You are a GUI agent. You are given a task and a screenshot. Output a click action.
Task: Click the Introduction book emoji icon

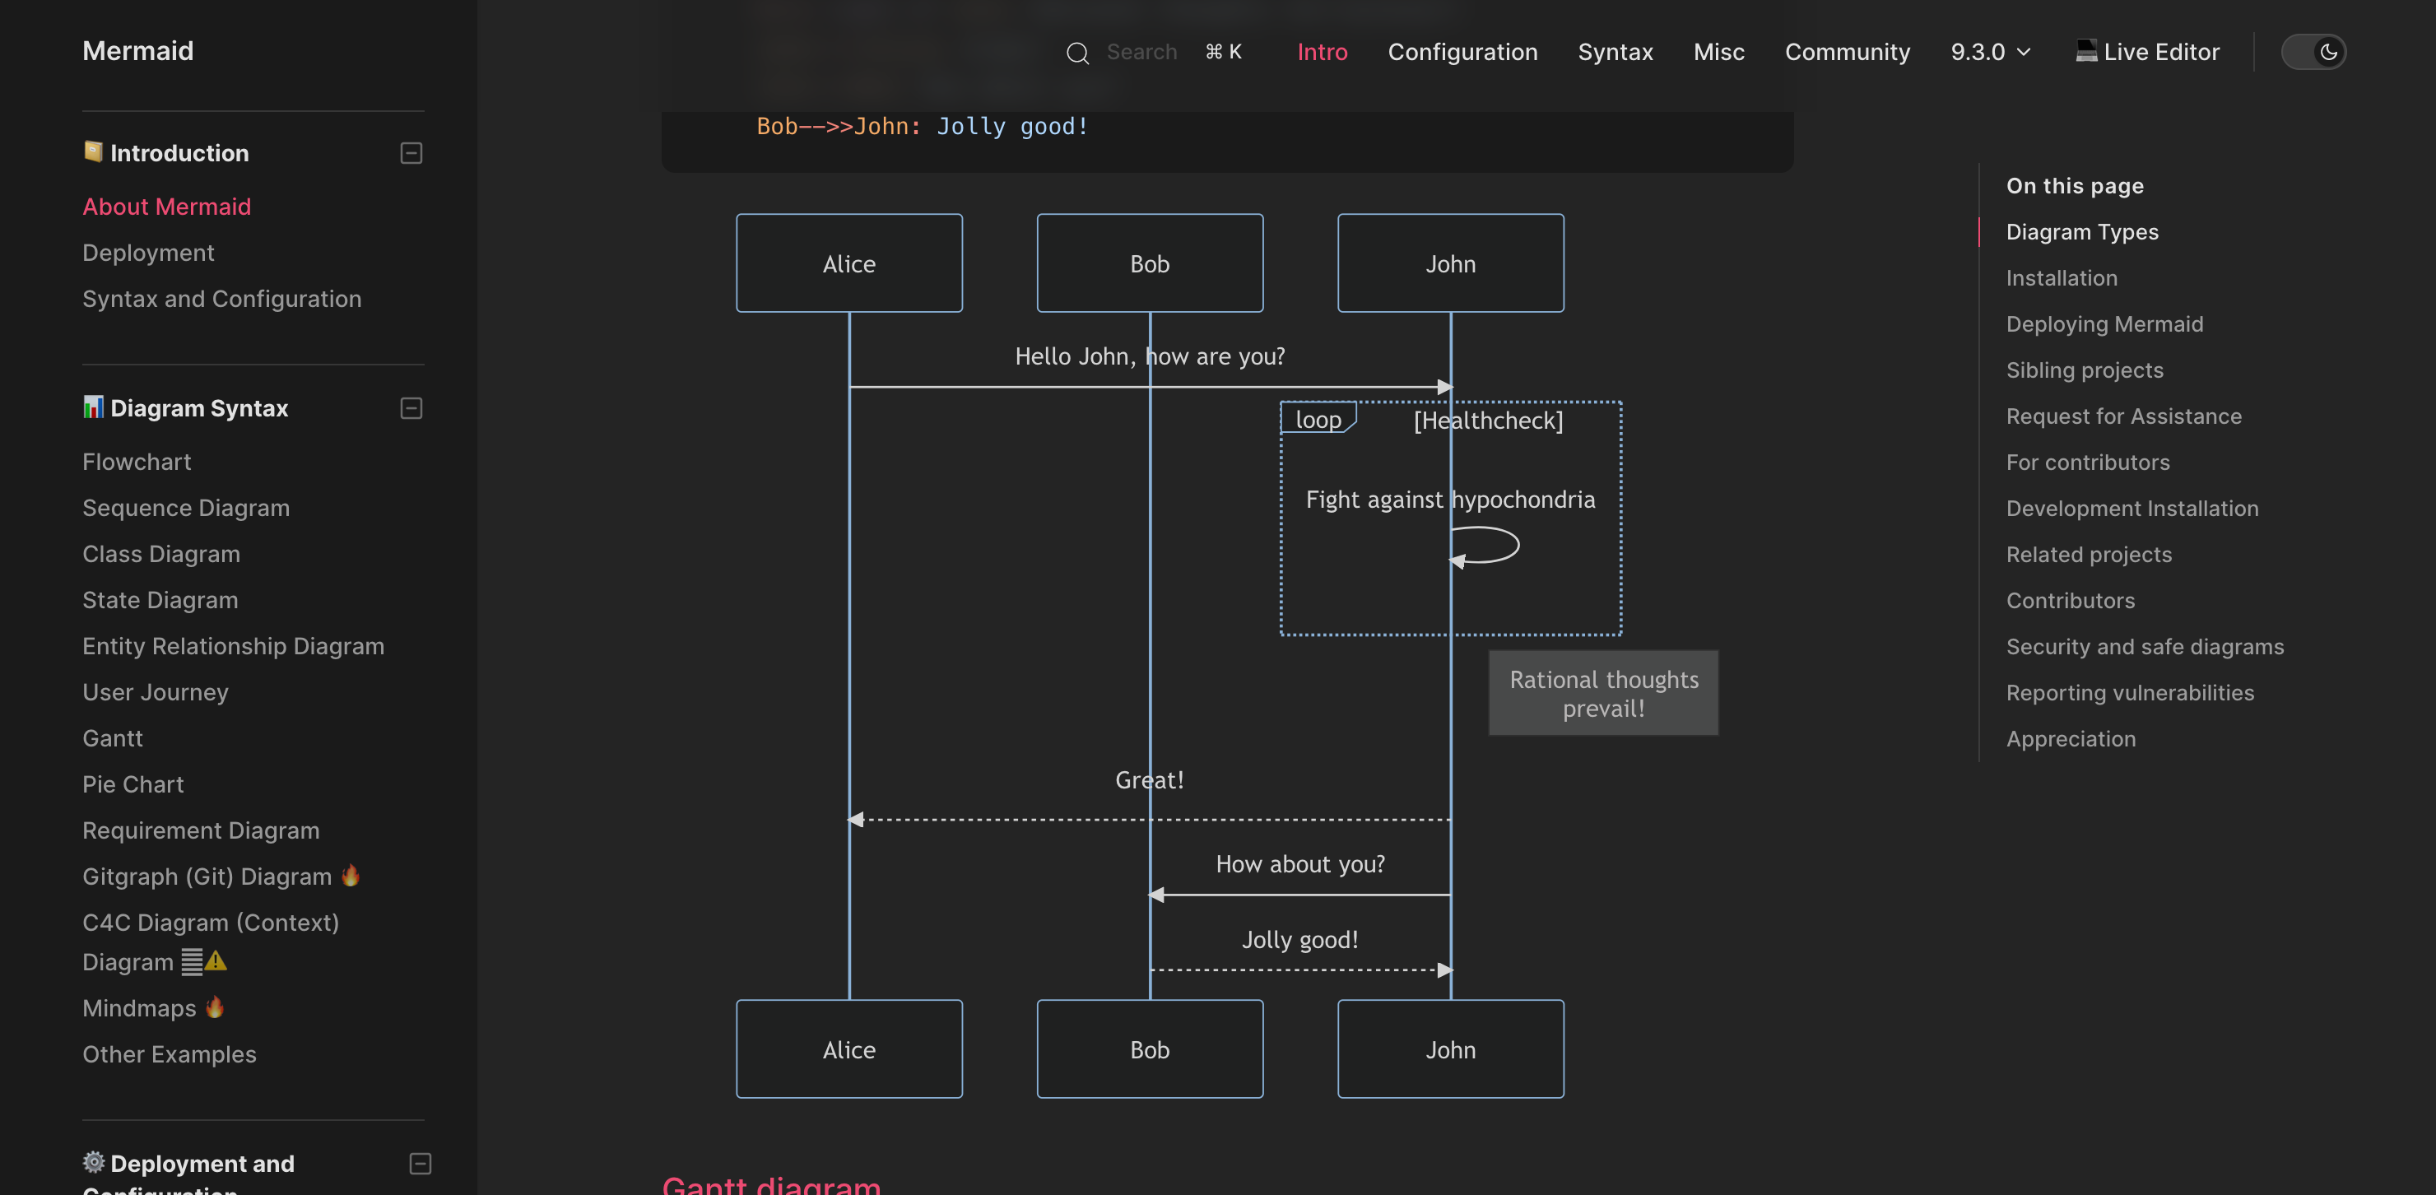point(93,151)
